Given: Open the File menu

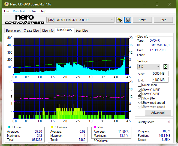Looking at the screenshot, I should (x=7, y=11).
